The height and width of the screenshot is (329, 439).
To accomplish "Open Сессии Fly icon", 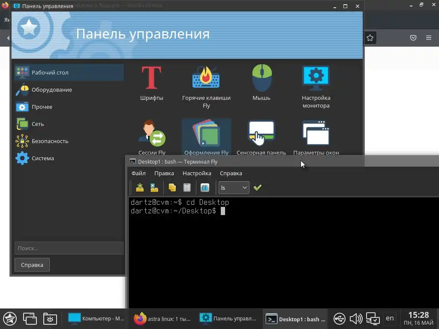I will pyautogui.click(x=152, y=137).
